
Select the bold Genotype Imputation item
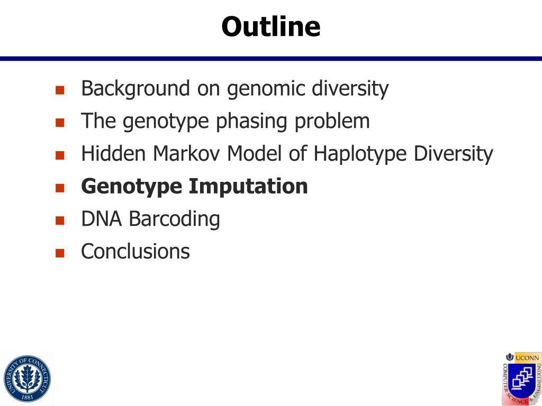point(194,187)
